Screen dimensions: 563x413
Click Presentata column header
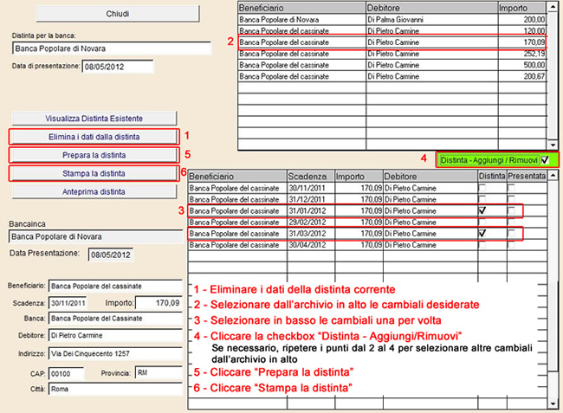coord(527,176)
